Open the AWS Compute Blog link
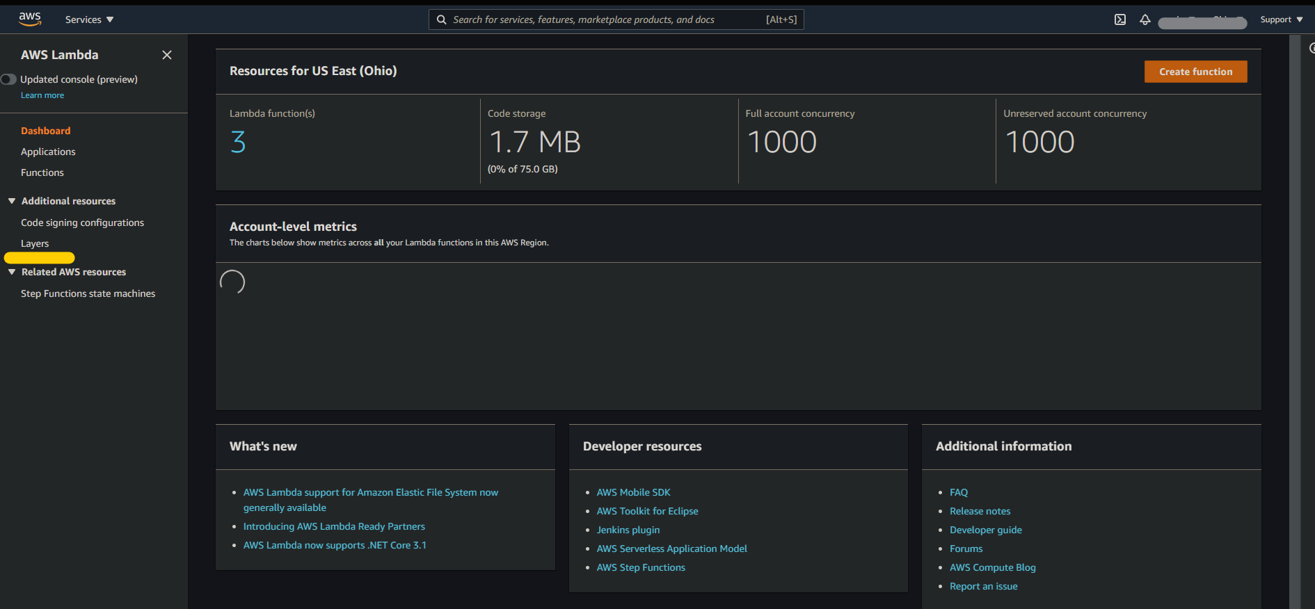 (993, 567)
